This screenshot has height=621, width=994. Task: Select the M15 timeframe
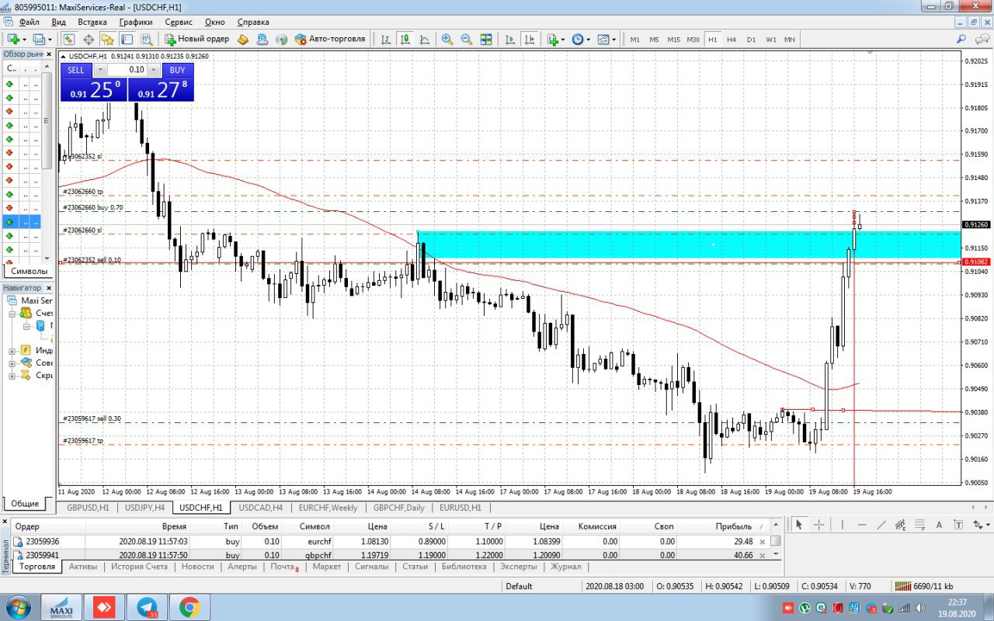[x=673, y=39]
